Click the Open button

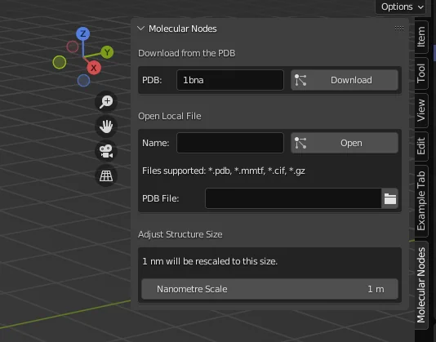tap(345, 143)
